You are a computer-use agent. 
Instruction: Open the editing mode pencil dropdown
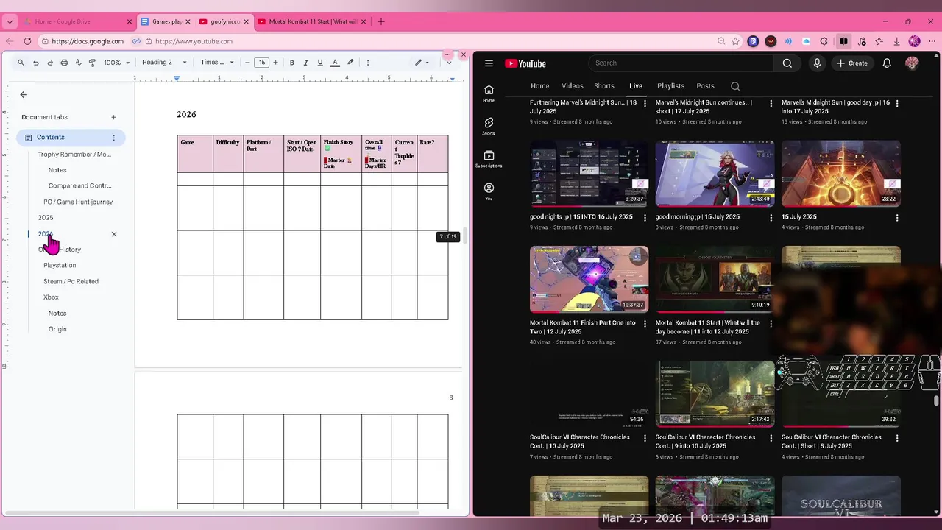422,63
